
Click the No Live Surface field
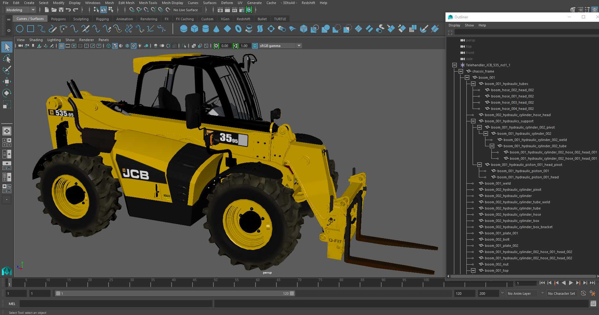[x=187, y=10]
